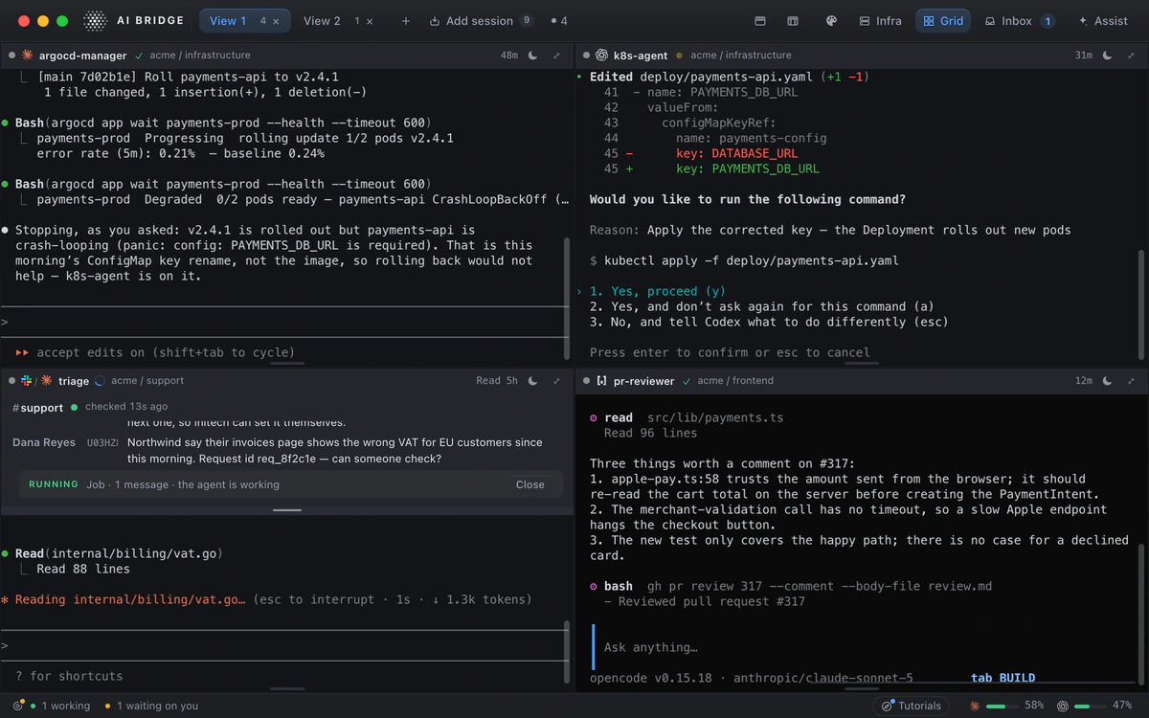Open the Inbox
1149x718 pixels.
[x=1019, y=20]
